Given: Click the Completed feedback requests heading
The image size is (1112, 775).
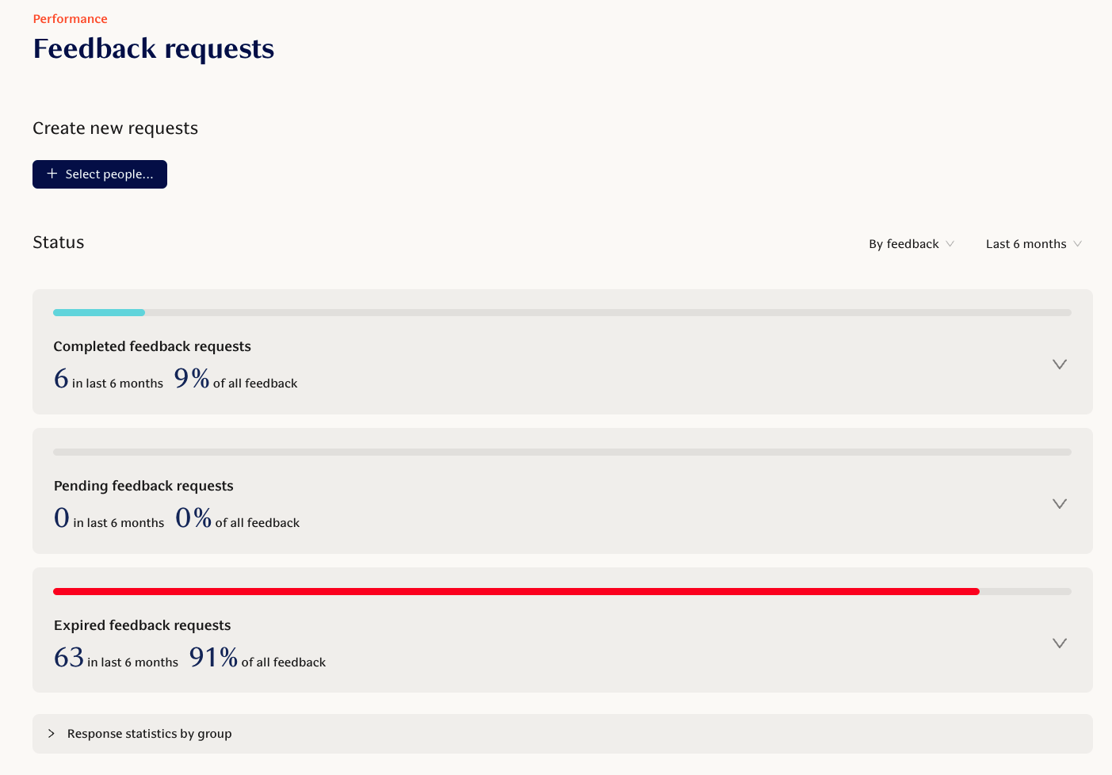Looking at the screenshot, I should pyautogui.click(x=152, y=346).
